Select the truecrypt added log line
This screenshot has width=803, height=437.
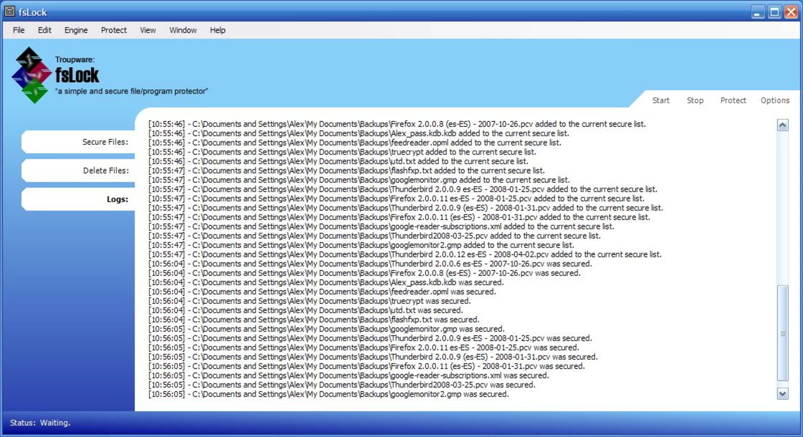click(342, 152)
